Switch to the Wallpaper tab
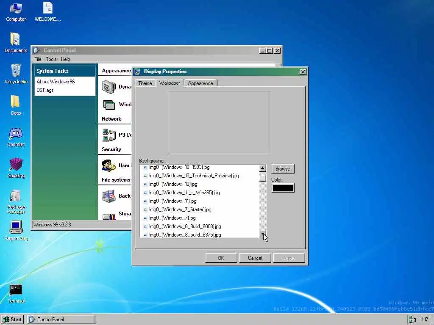 170,83
